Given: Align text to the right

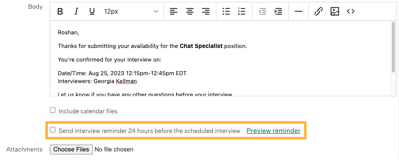Looking at the screenshot, I should point(206,11).
